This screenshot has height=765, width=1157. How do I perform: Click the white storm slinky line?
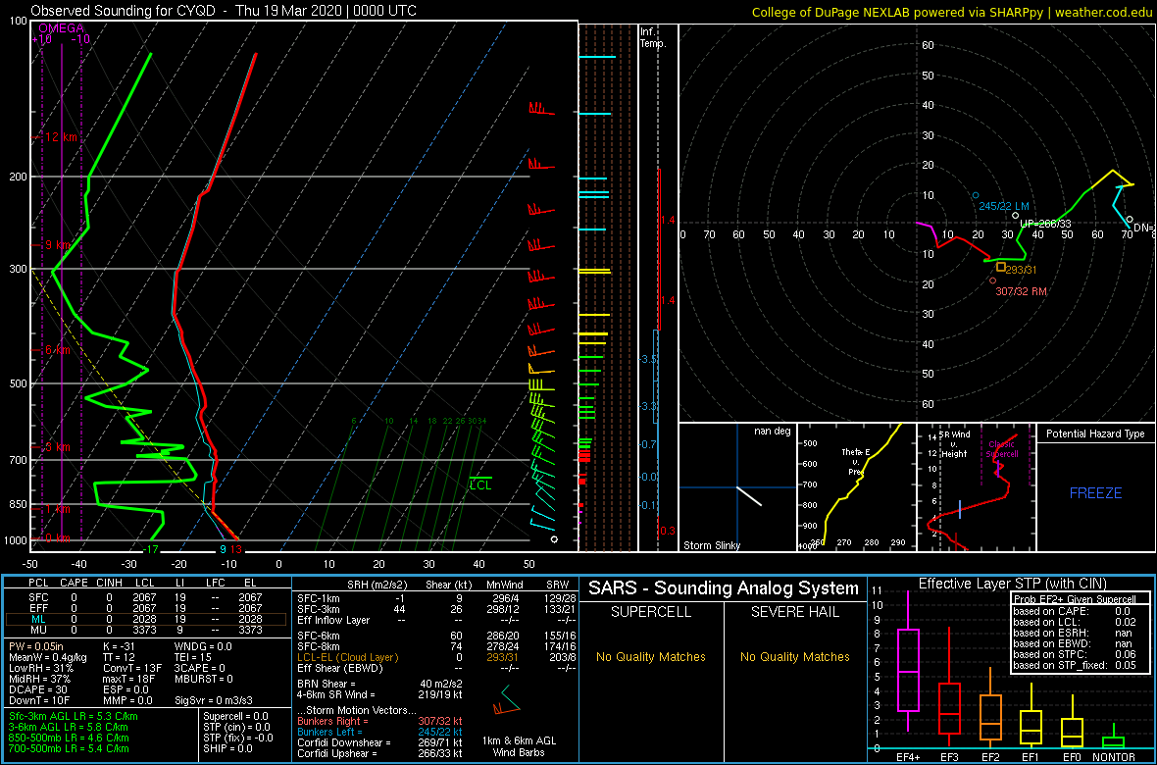(x=749, y=495)
